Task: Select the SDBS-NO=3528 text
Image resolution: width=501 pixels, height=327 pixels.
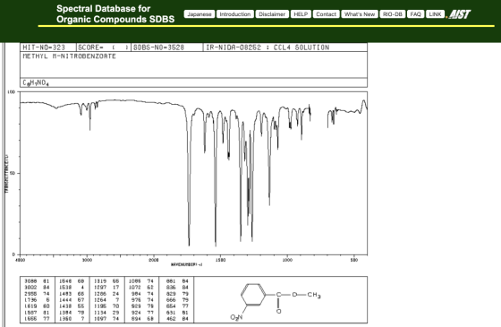Action: tap(158, 47)
